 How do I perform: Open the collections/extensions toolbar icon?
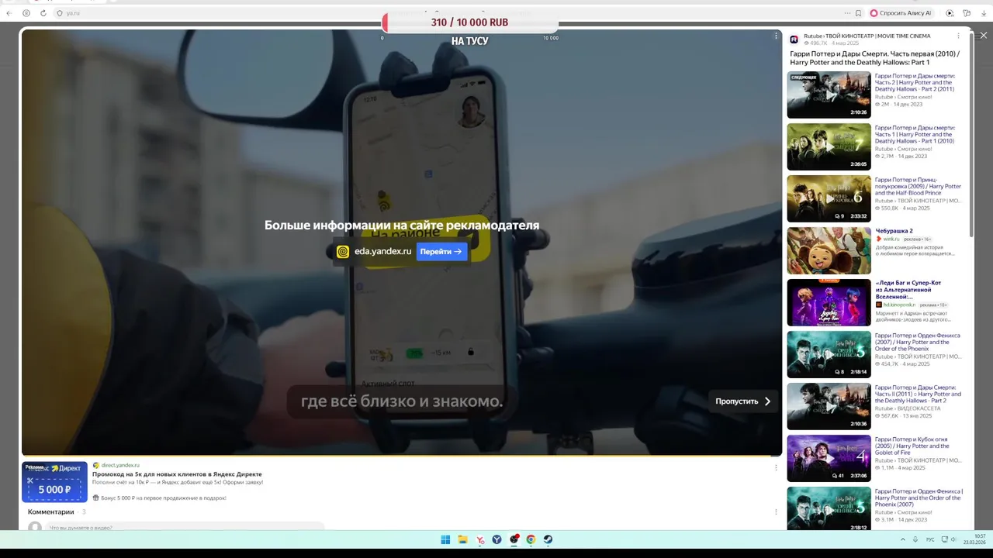coord(967,13)
